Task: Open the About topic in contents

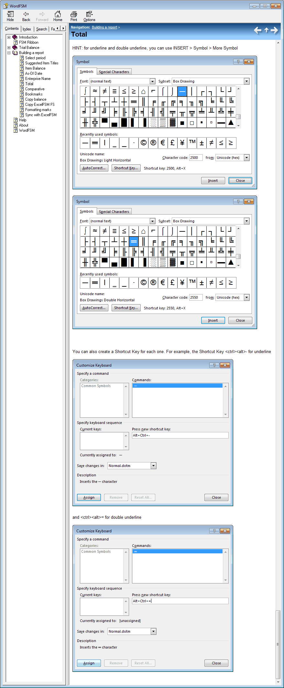Action: [x=23, y=125]
